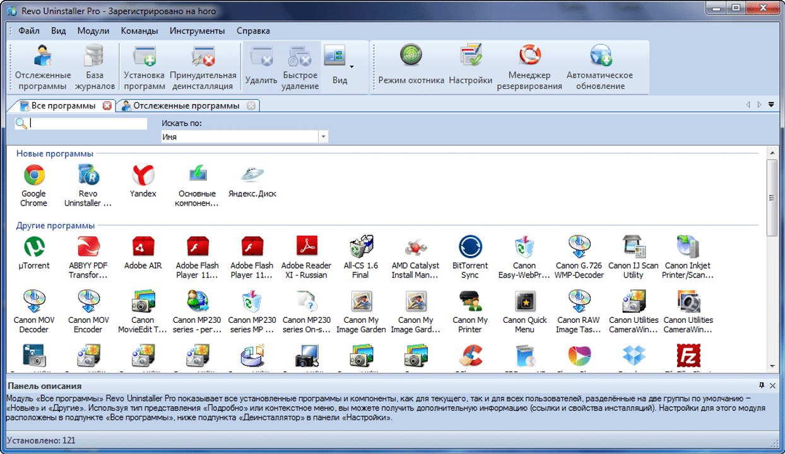785x454 pixels.
Task: Open Менеджер резервирования
Action: click(529, 68)
